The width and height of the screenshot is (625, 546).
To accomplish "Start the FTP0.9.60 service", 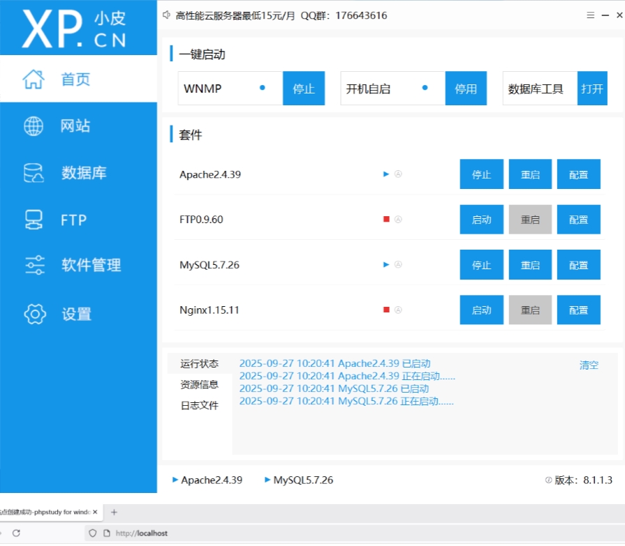I will tap(482, 220).
